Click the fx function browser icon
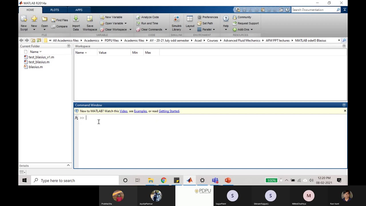The width and height of the screenshot is (366, 206). (x=76, y=118)
